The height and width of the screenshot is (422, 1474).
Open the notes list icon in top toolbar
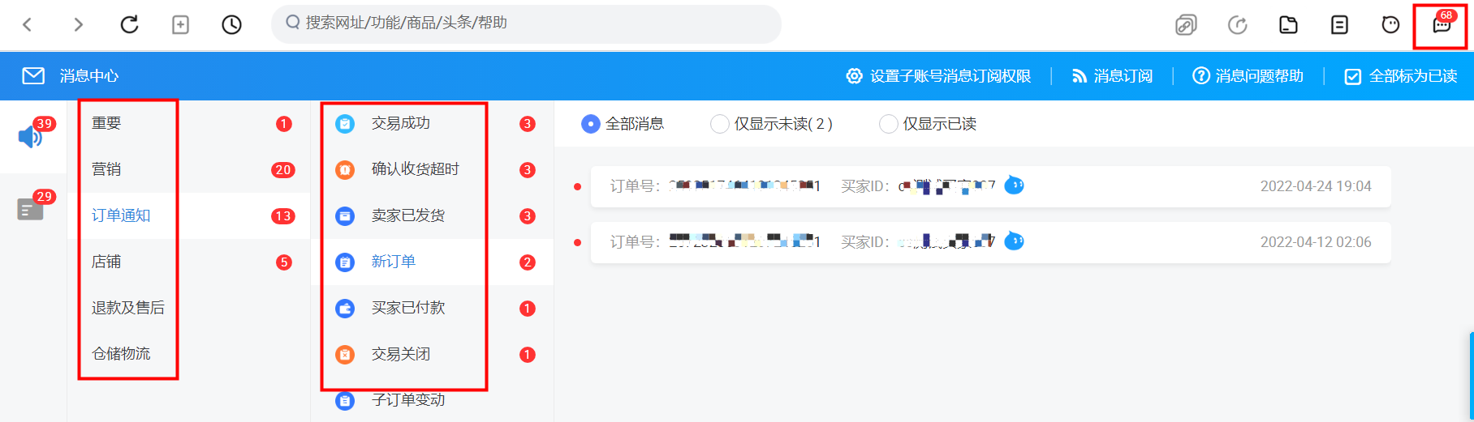point(1339,25)
